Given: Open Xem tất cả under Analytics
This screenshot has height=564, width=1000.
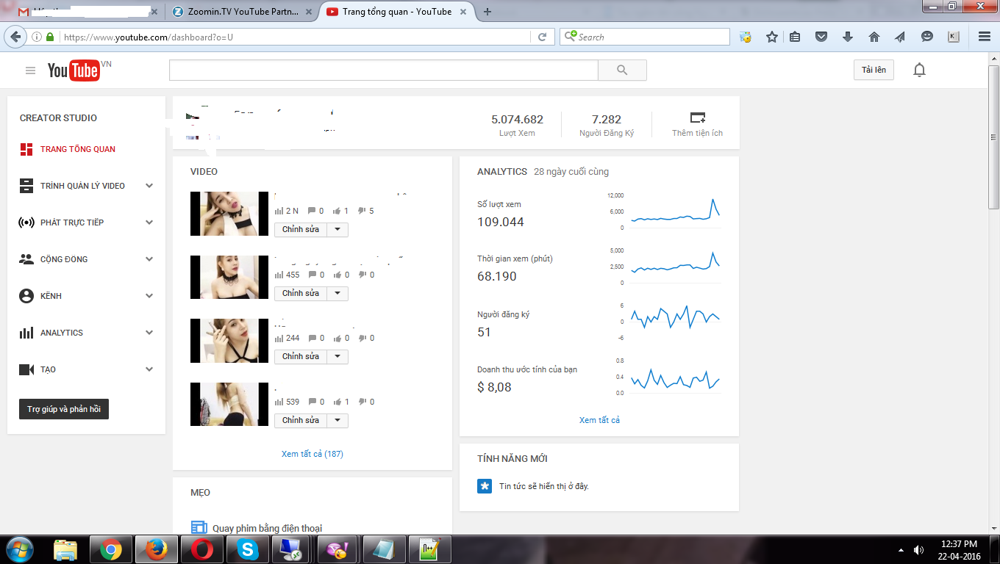Looking at the screenshot, I should pos(599,420).
